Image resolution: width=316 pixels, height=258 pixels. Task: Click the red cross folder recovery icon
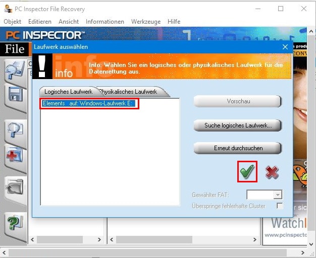pos(15,155)
